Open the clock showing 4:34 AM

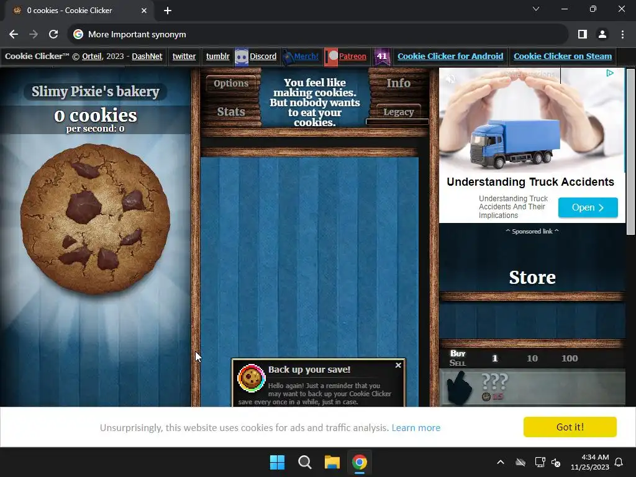(x=590, y=462)
